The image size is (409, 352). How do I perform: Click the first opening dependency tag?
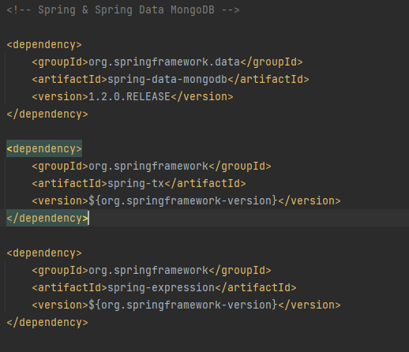[44, 45]
